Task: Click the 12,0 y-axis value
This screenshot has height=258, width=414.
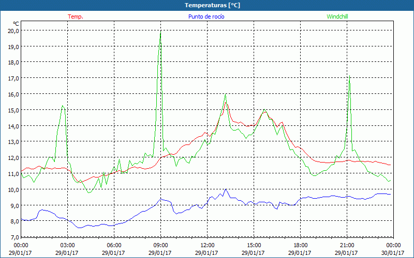Action: (x=14, y=158)
